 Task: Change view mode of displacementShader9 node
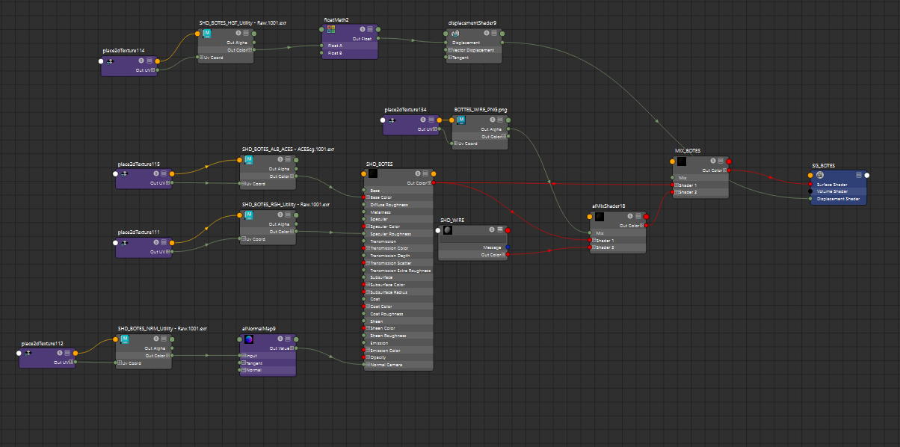[x=493, y=33]
